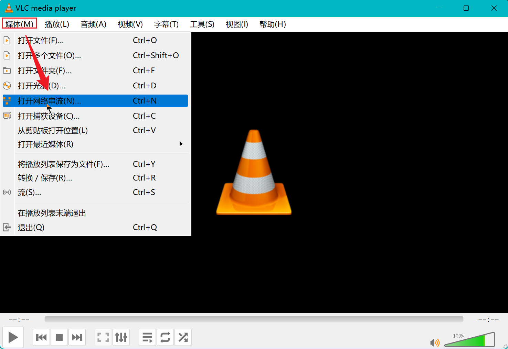The image size is (508, 349).
Task: Select 打开网络串流(N)... entry
Action: click(x=95, y=101)
